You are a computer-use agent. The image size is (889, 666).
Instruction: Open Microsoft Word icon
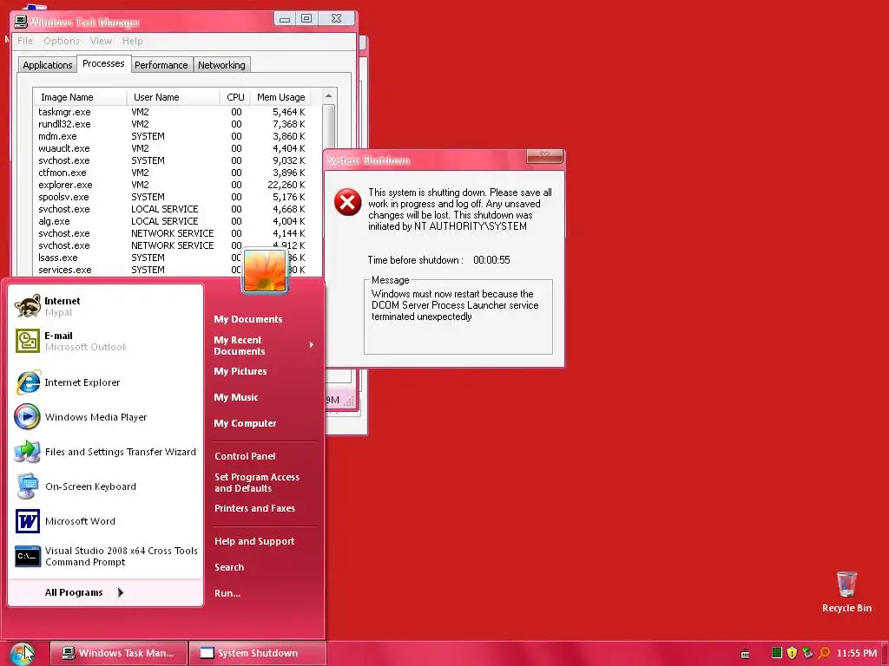coord(27,521)
